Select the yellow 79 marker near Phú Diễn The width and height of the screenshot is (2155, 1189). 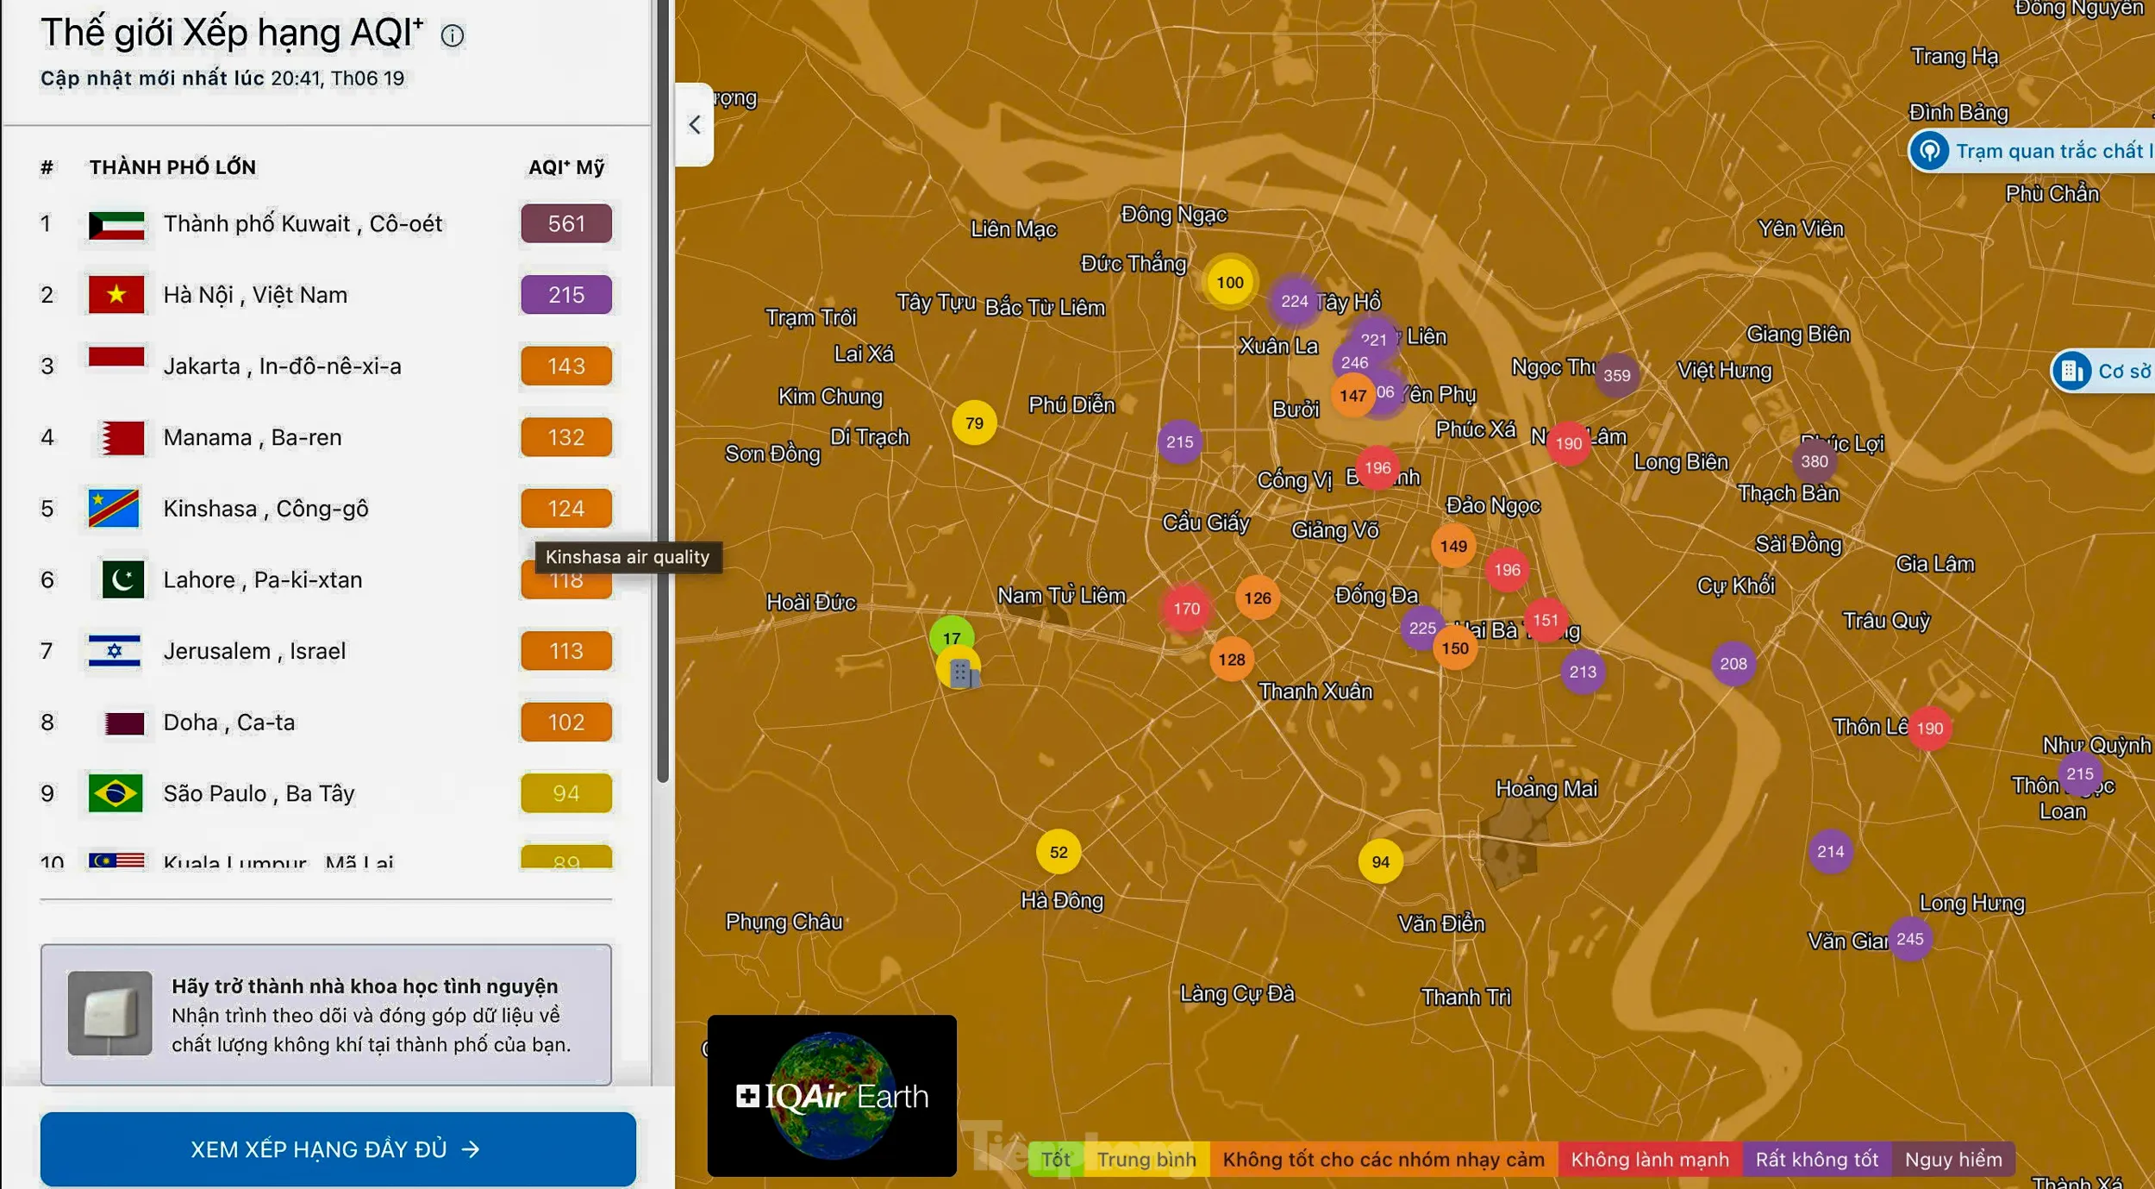click(974, 423)
